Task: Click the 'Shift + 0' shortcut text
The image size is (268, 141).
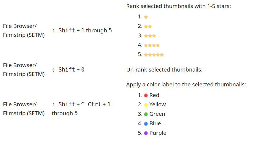Action: (x=71, y=70)
